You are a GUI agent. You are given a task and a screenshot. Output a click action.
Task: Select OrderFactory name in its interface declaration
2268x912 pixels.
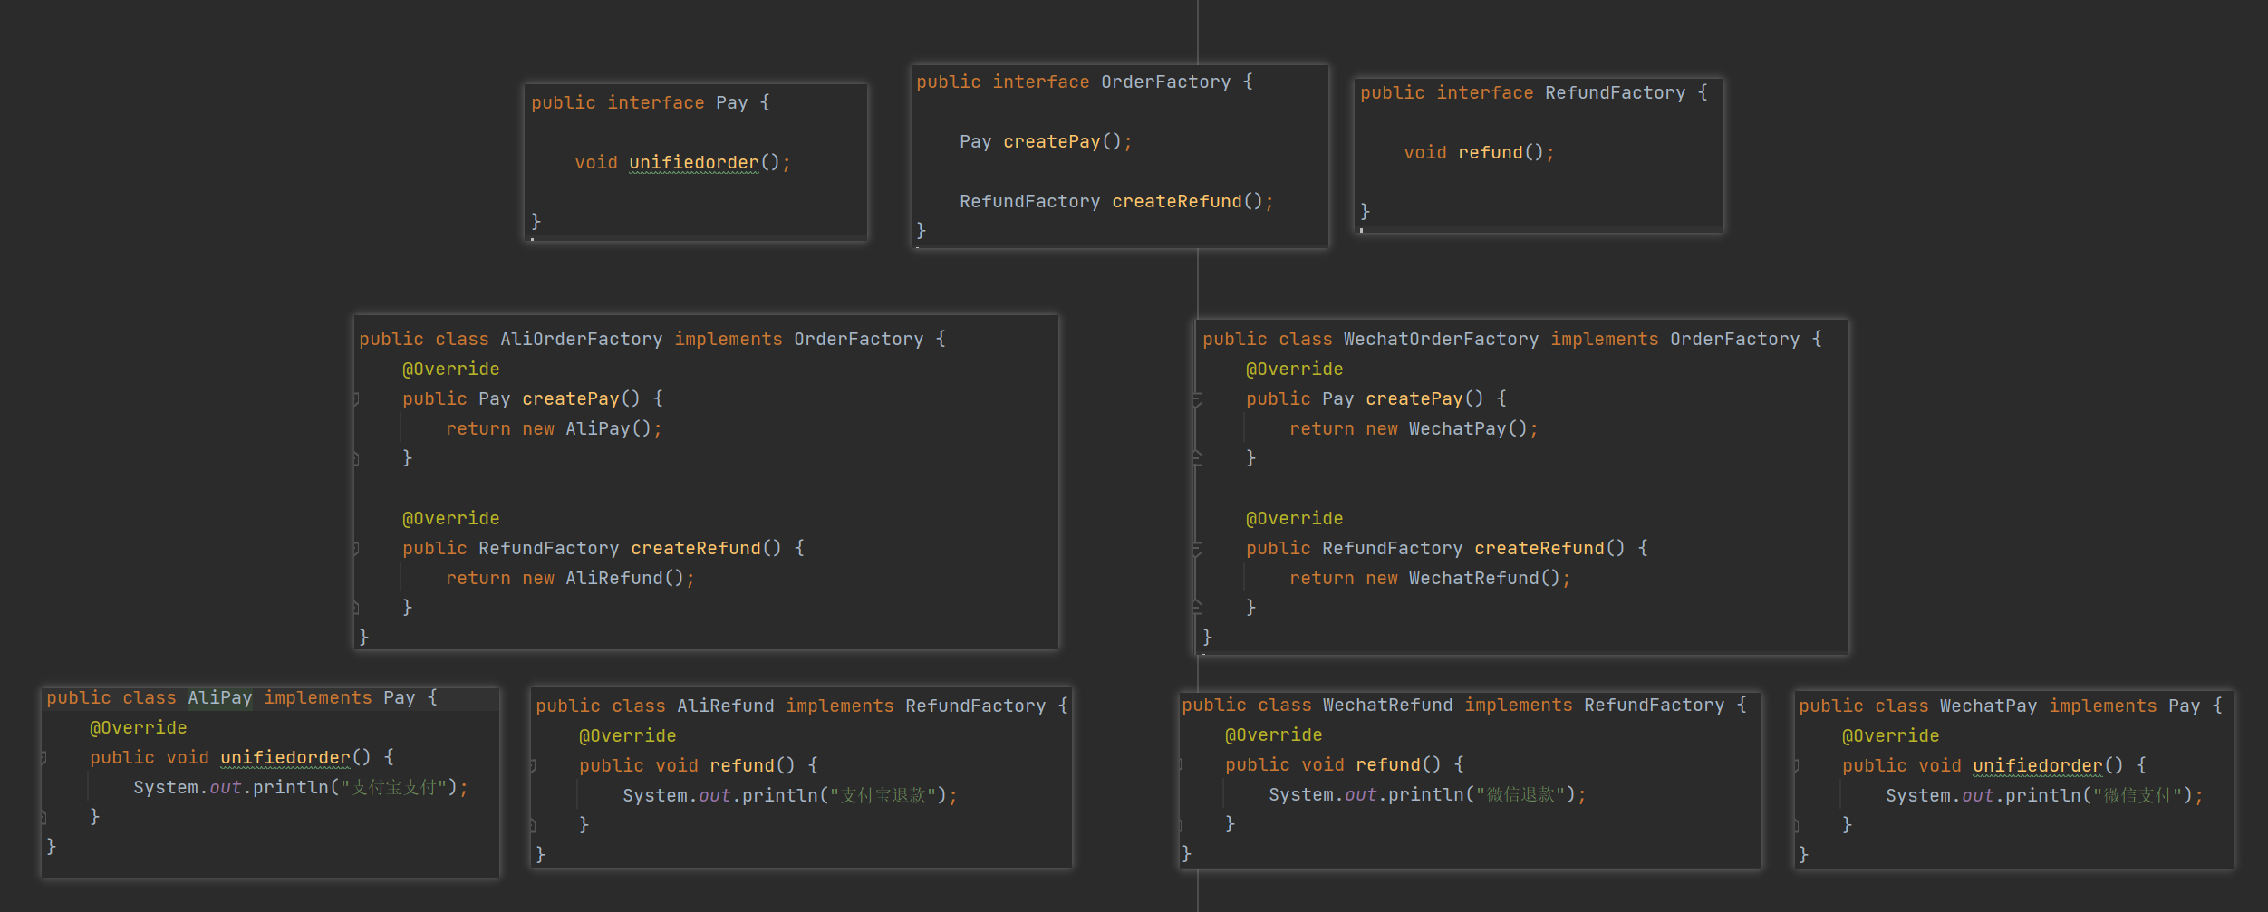coord(1165,82)
